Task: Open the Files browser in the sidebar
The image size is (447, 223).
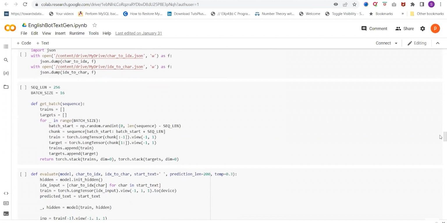Action: coord(6,86)
